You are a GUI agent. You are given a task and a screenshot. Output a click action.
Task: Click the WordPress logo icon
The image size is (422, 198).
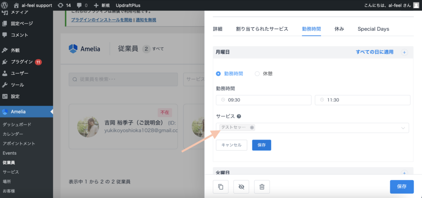[x=6, y=6]
